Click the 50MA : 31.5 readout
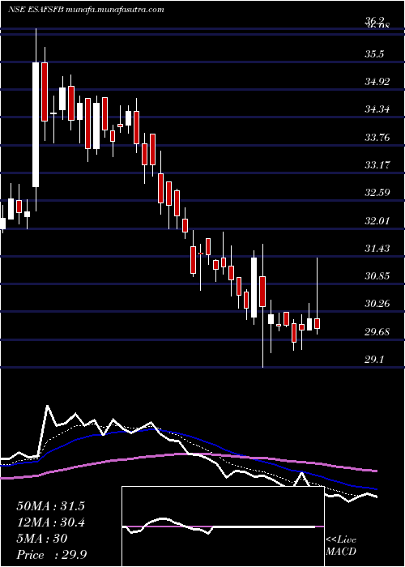405x567 pixels. pyautogui.click(x=50, y=505)
